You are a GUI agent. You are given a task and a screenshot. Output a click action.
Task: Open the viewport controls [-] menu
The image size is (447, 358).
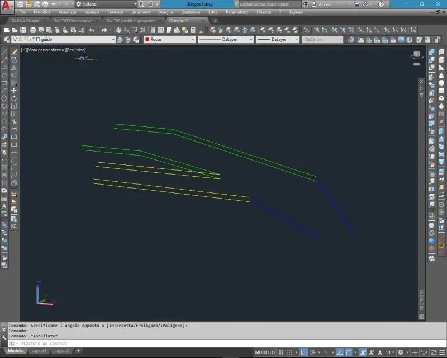[x=24, y=50]
